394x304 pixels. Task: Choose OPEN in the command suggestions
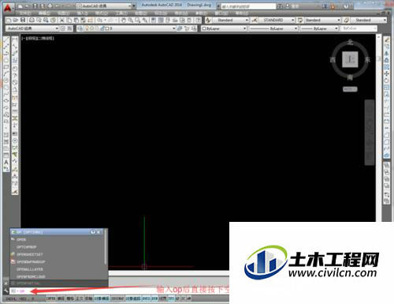[x=58, y=239]
